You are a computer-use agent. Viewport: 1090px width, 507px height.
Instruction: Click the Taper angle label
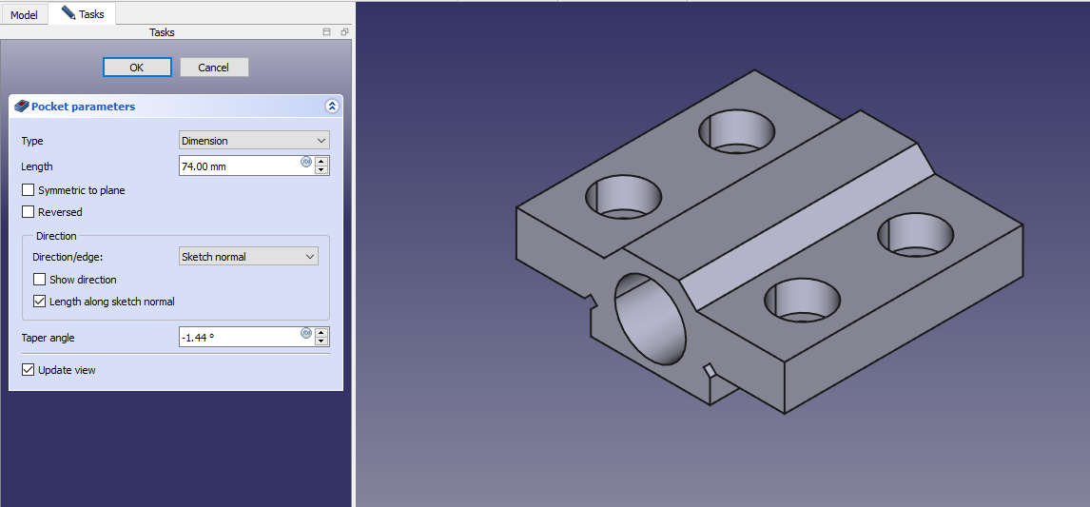[48, 338]
